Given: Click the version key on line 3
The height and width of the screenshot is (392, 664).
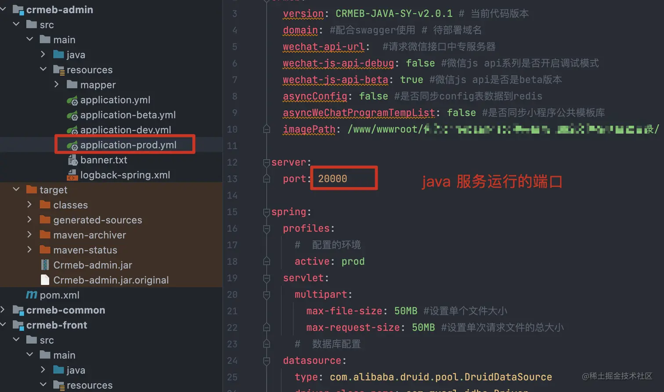Looking at the screenshot, I should [303, 14].
